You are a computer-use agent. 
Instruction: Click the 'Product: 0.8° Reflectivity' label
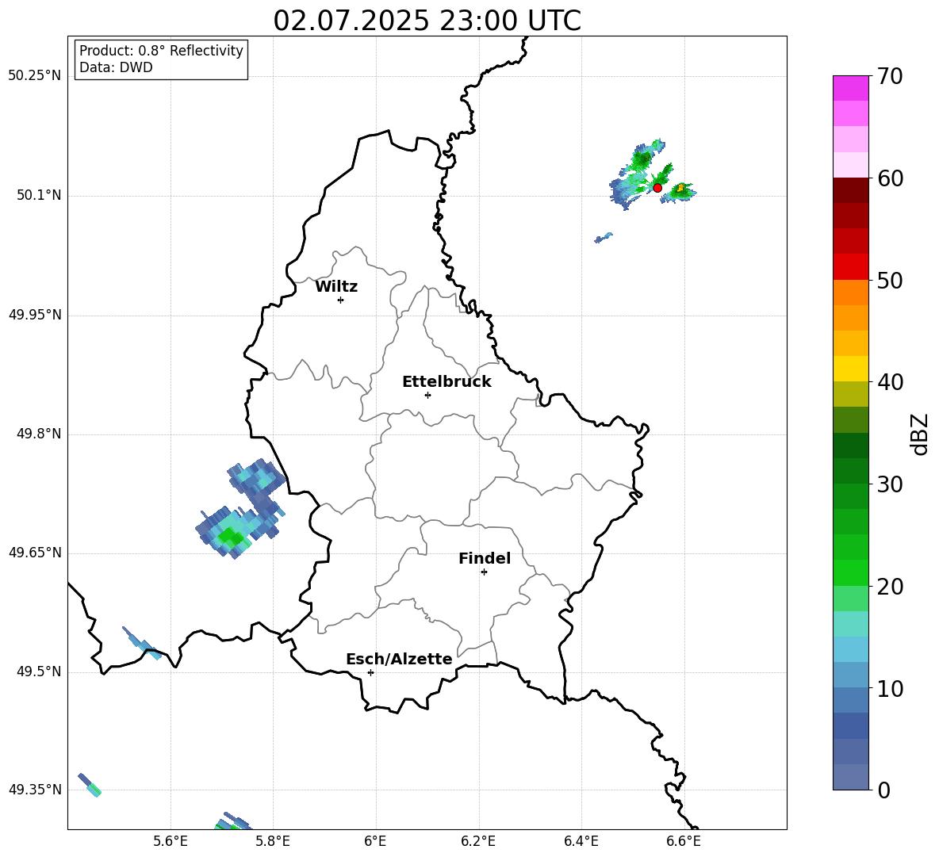pos(161,51)
